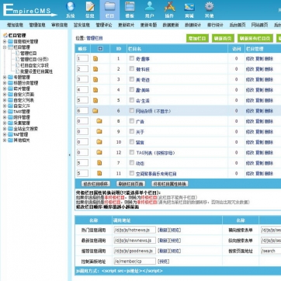Tick the checkbox for column ID 4
281x281 pixels.
click(132, 89)
